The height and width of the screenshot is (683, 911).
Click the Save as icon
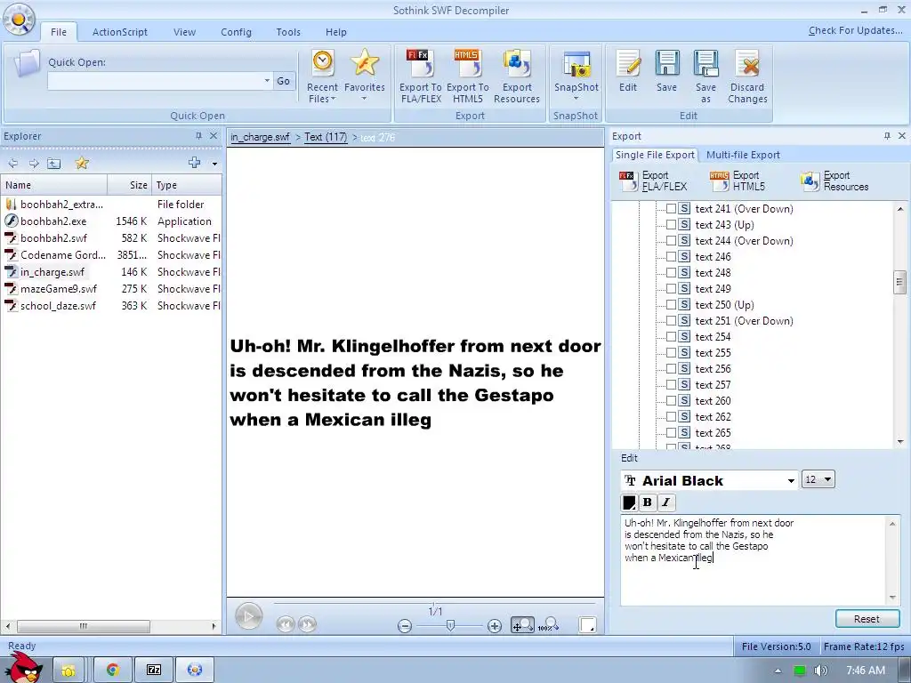click(x=705, y=77)
